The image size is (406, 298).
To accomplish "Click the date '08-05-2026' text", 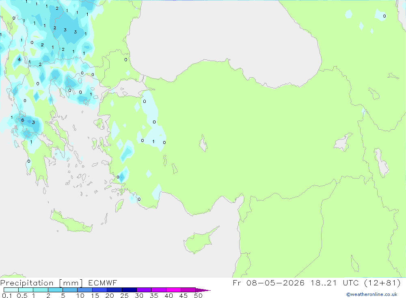I will tap(276, 283).
